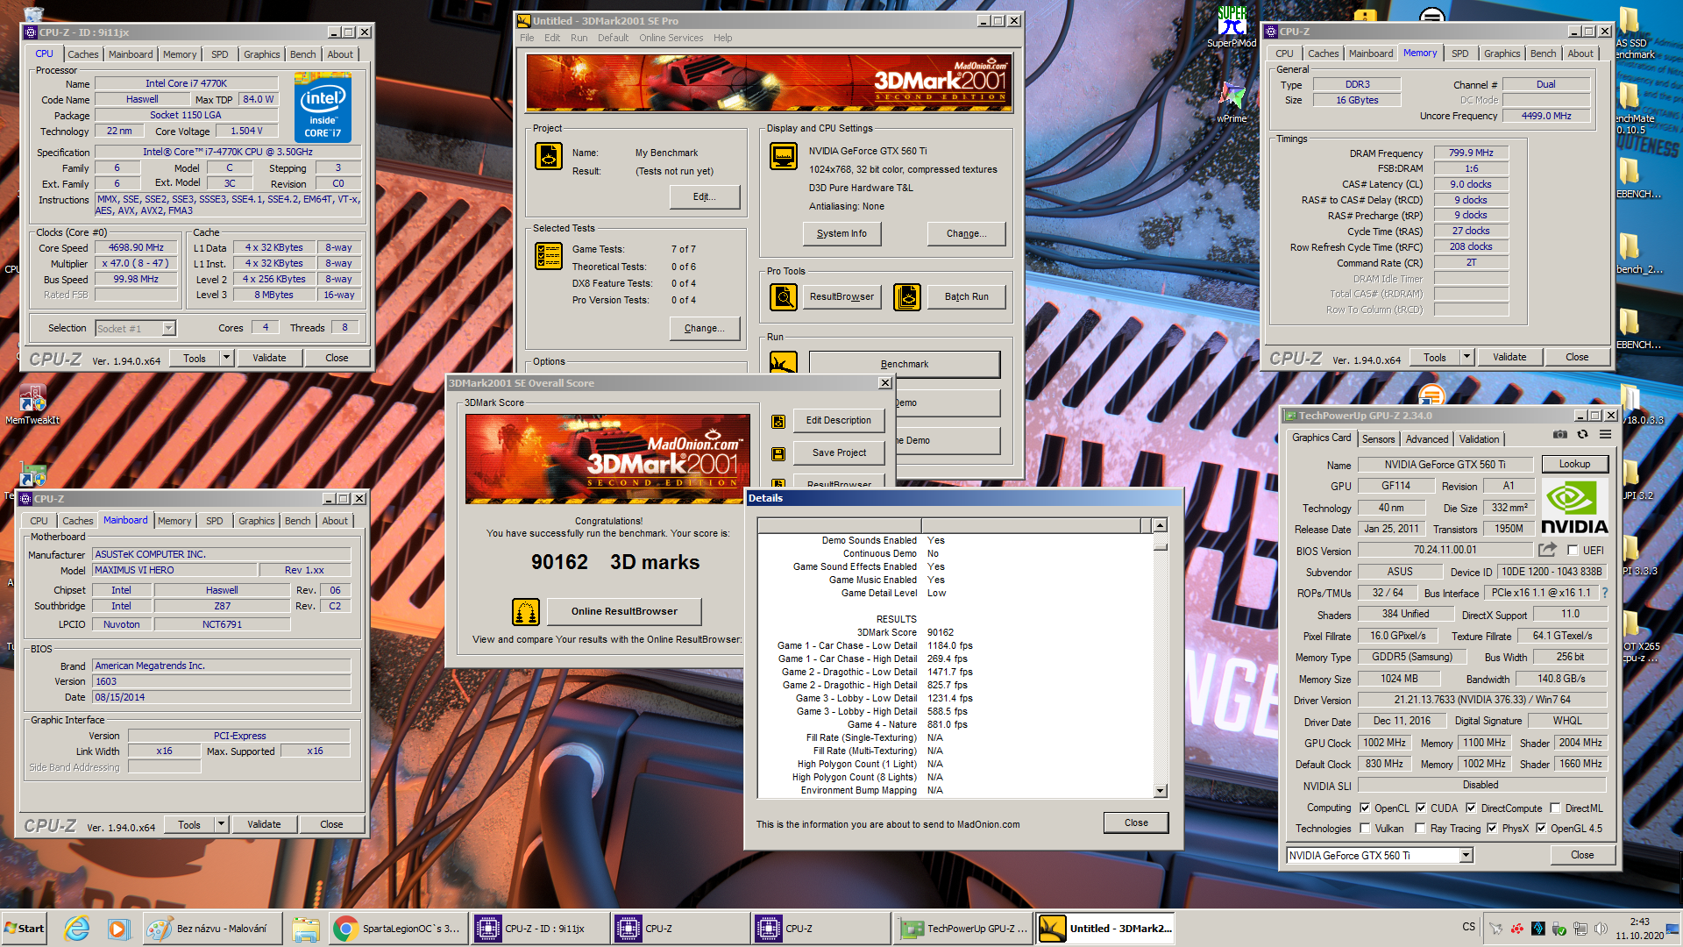The height and width of the screenshot is (947, 1683).
Task: Click the System Info button in 3DMark2001
Action: click(841, 233)
